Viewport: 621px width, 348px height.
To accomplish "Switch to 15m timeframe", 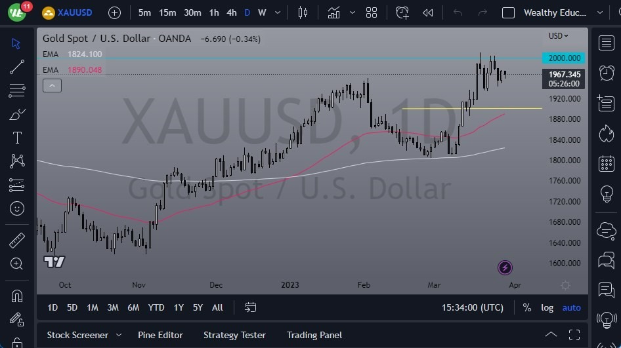I will pos(167,12).
